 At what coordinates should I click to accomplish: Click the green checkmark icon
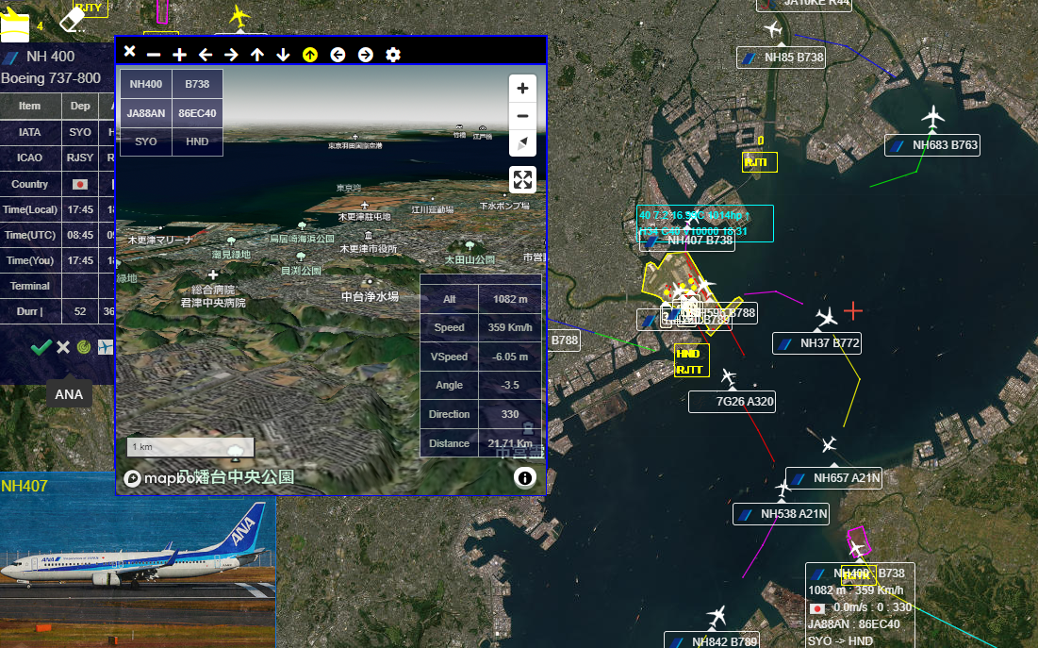pos(41,347)
